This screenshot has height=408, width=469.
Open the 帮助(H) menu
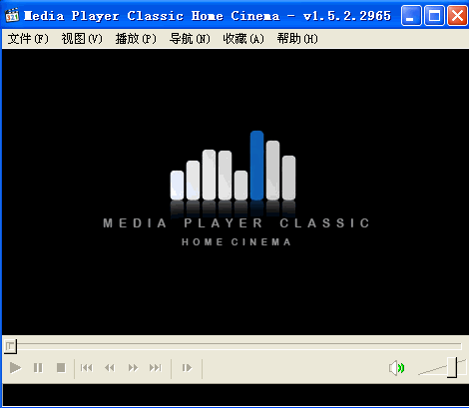point(297,39)
